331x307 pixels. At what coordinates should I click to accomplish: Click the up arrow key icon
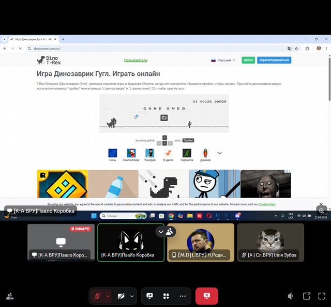[164, 137]
